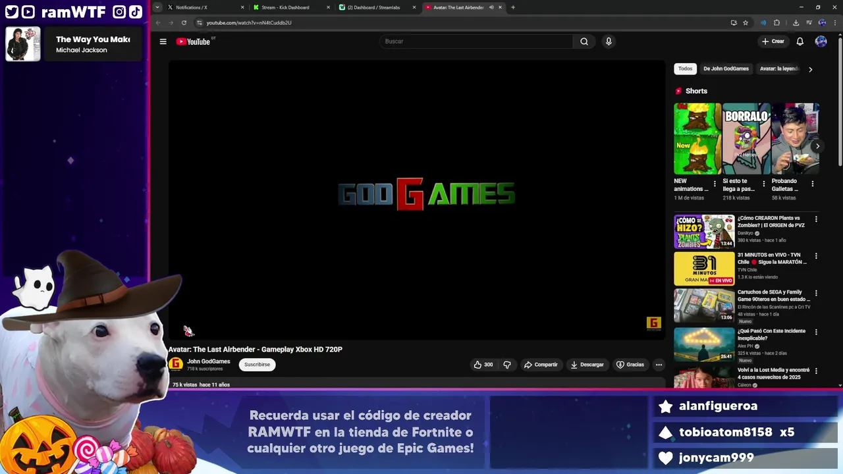843x474 pixels.
Task: Open options for Volví a la Lost Media video
Action: tap(816, 371)
